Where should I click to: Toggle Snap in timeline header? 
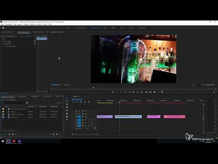(77, 102)
